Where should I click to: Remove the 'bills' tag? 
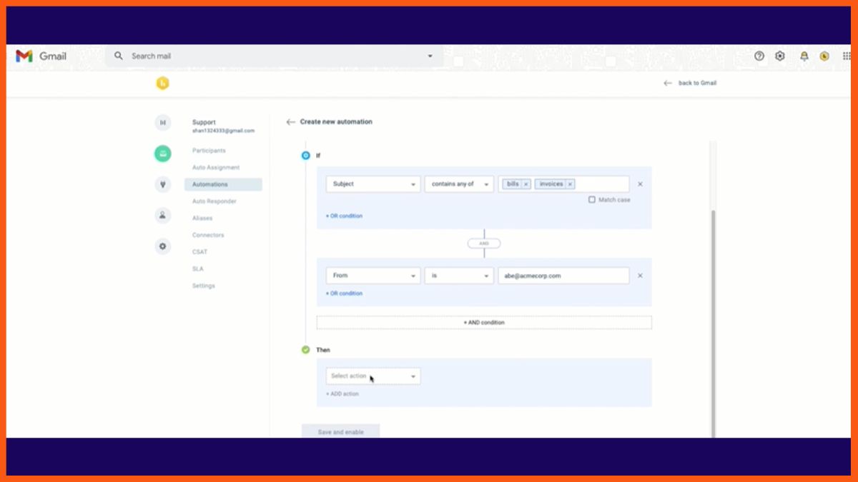tap(526, 184)
